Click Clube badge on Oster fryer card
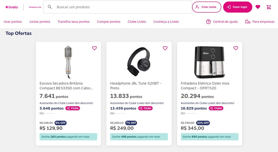 pos(216,108)
